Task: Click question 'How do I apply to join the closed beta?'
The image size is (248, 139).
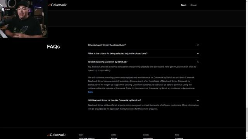Action: [x=107, y=45]
